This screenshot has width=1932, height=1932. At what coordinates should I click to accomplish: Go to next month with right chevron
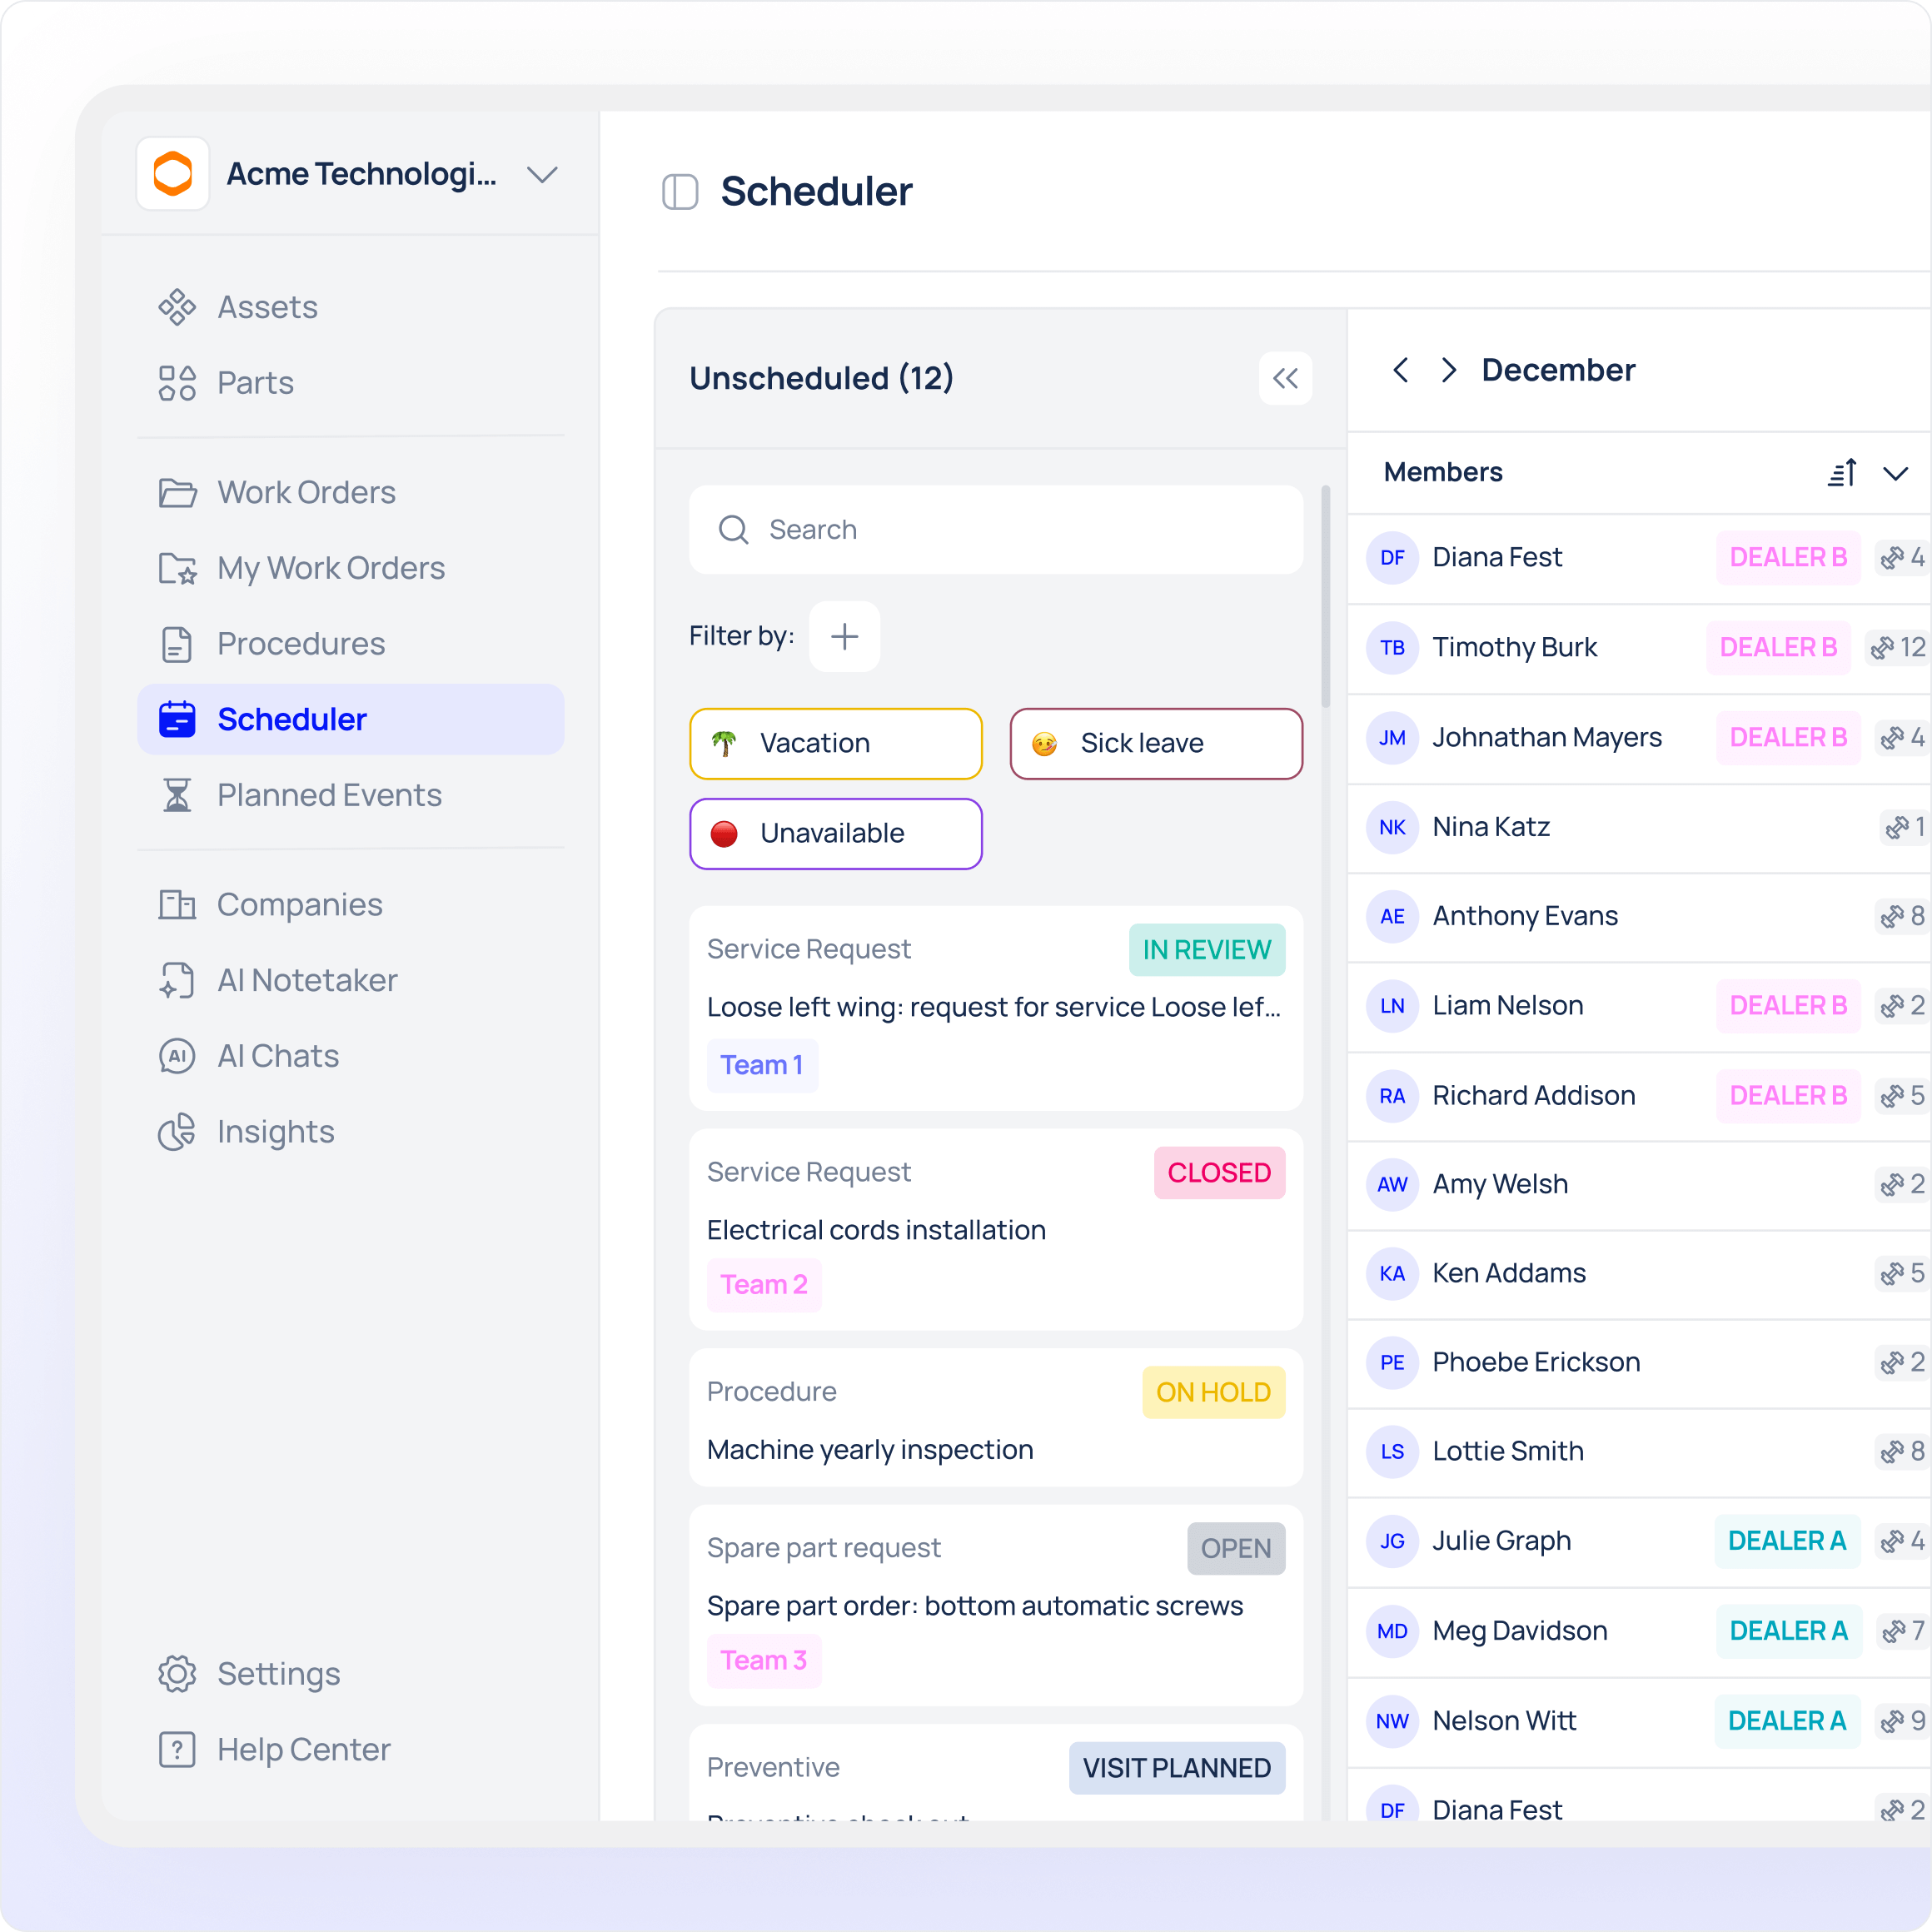click(x=1448, y=370)
